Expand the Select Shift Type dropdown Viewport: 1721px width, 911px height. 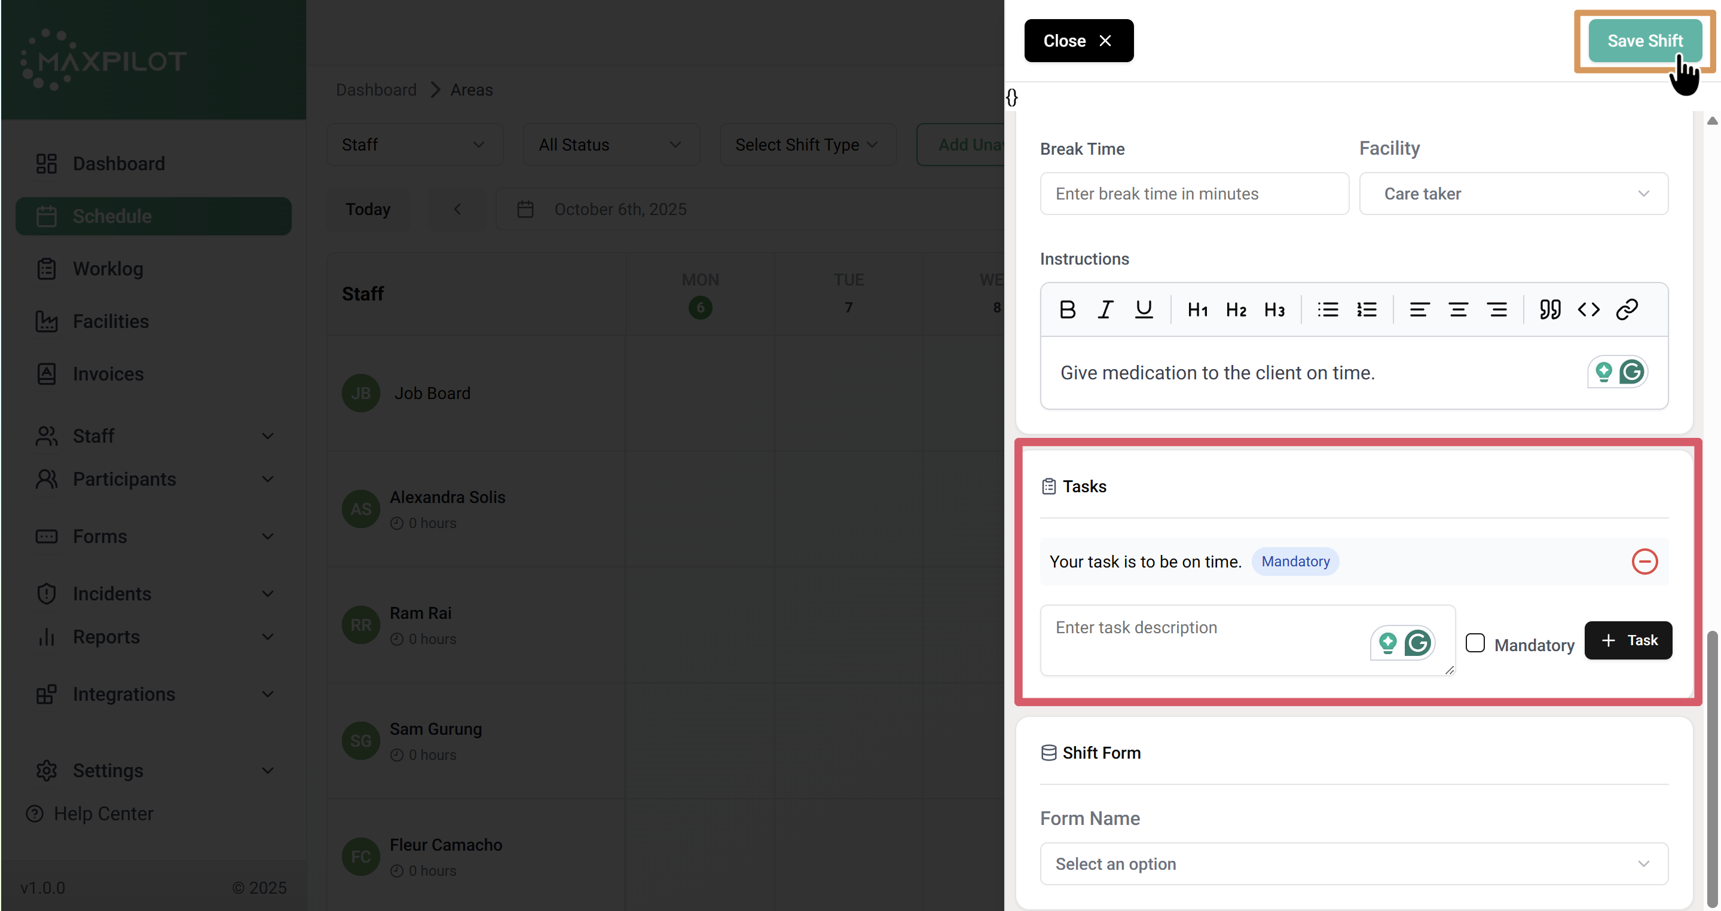click(x=807, y=145)
